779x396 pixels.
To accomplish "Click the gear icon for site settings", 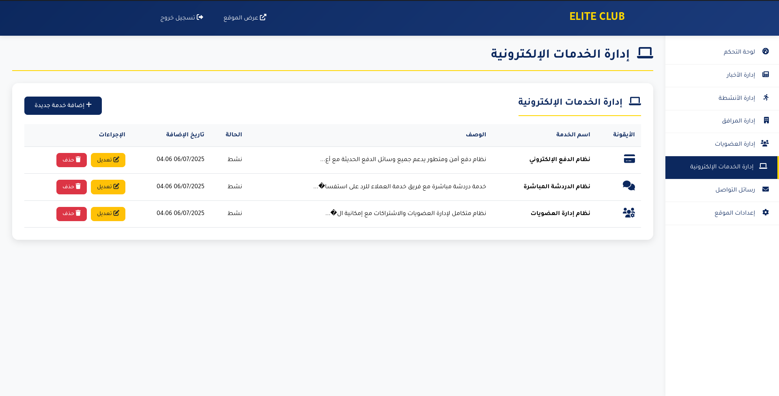I will [x=766, y=213].
